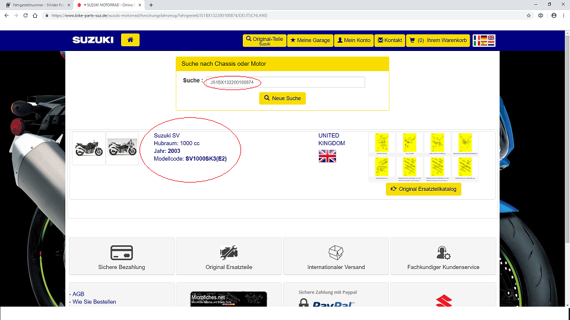The height and width of the screenshot is (320, 570).
Task: Click the black naked motorcycle thumbnail
Action: (x=88, y=148)
